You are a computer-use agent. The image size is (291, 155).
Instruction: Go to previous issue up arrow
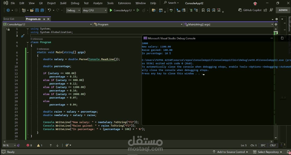pyautogui.click(x=51, y=145)
